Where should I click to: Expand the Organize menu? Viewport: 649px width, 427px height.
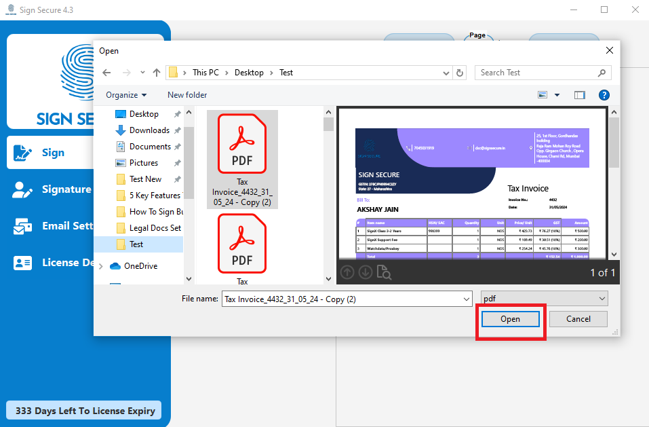tap(126, 95)
